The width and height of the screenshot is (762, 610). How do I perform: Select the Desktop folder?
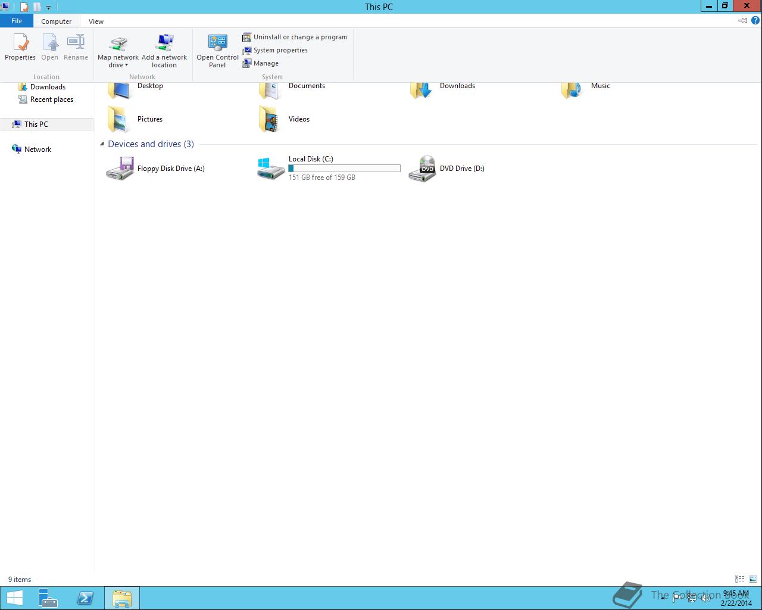coord(136,89)
